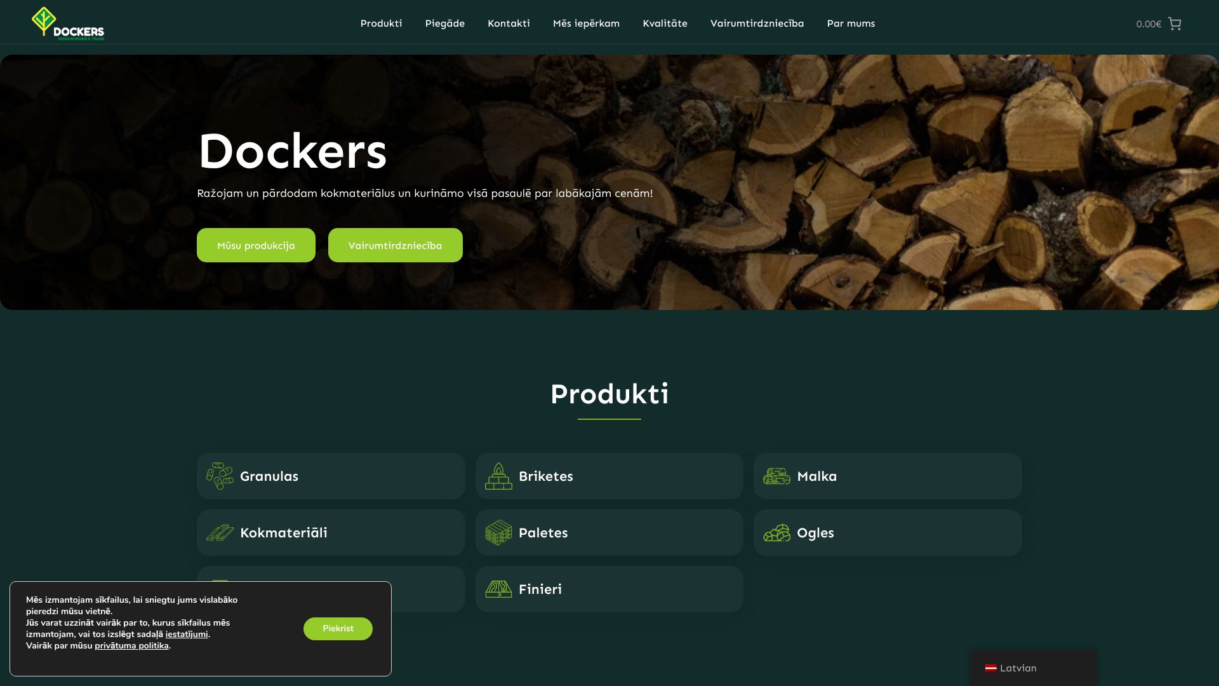Accept cookies with Piekrist button
1219x686 pixels.
338,629
